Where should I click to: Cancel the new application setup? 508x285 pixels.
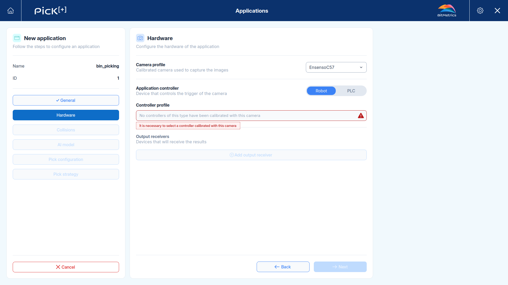pyautogui.click(x=66, y=267)
